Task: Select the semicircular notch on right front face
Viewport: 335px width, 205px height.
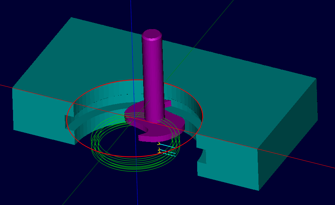Action: [x=203, y=156]
